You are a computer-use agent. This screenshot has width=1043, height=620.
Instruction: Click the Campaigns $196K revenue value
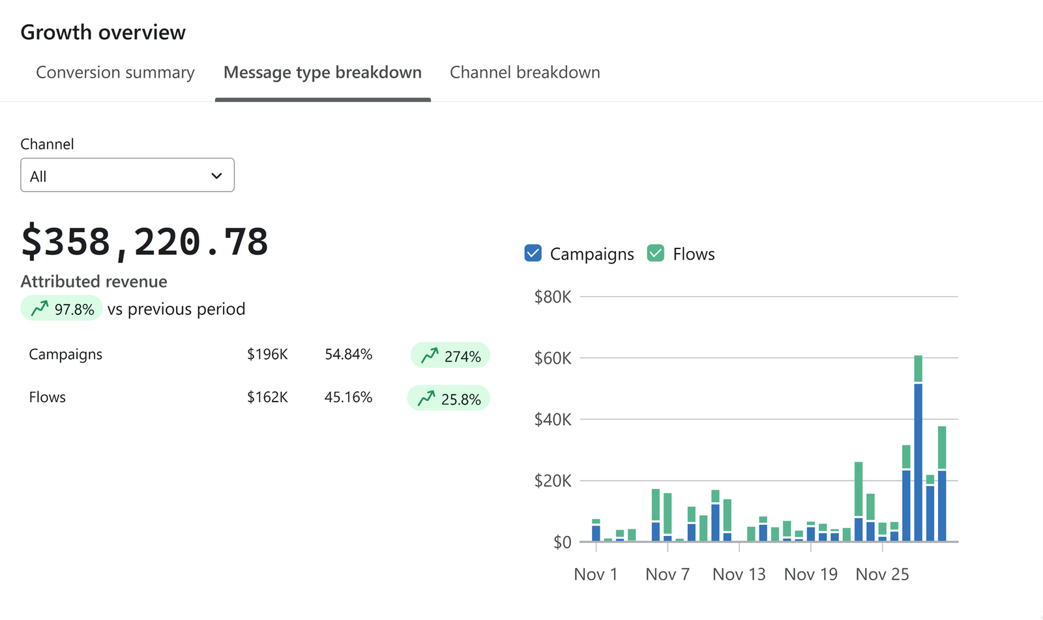pos(267,355)
